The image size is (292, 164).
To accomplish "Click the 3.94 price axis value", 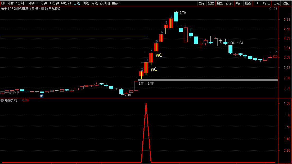I will tap(287, 48).
